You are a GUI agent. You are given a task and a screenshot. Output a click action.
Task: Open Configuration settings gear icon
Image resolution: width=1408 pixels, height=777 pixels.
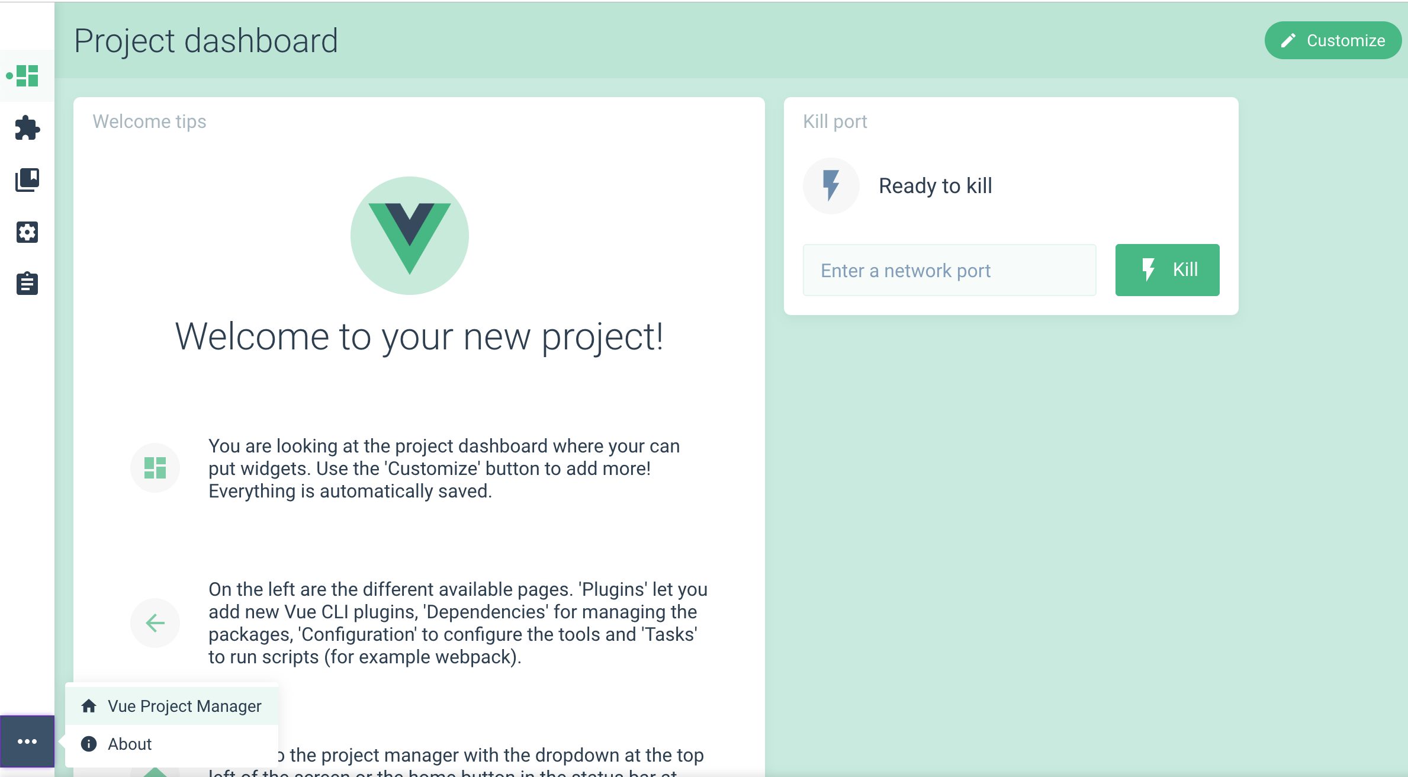point(26,232)
